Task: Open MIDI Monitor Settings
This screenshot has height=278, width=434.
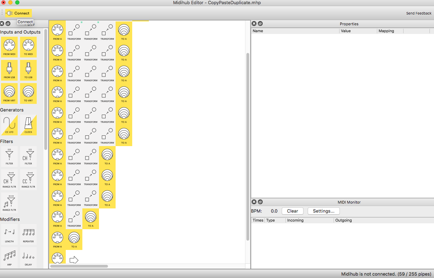Action: (324, 211)
